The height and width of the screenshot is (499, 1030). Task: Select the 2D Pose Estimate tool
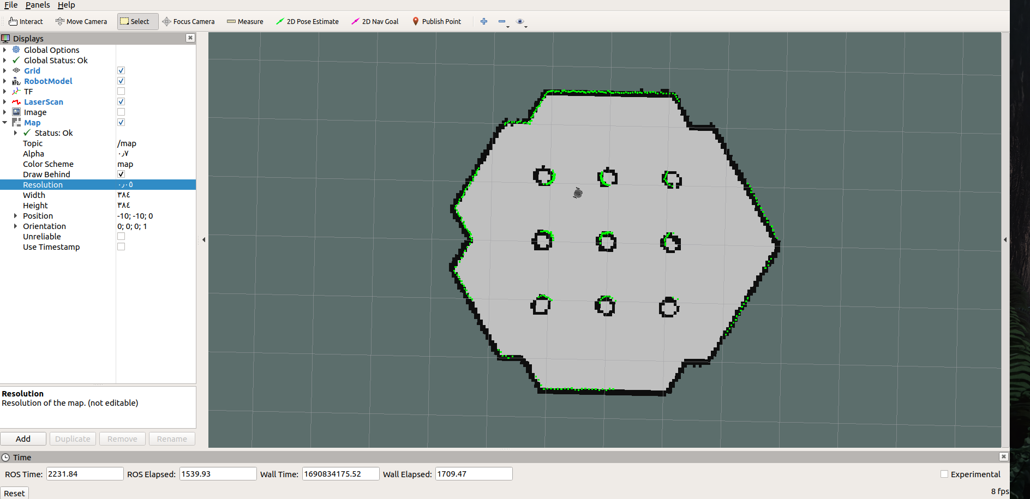point(307,21)
